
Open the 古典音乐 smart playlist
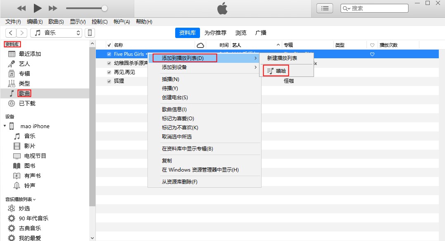(30, 229)
